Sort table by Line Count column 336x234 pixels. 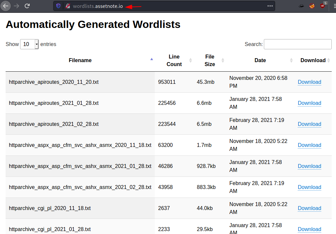pyautogui.click(x=174, y=60)
